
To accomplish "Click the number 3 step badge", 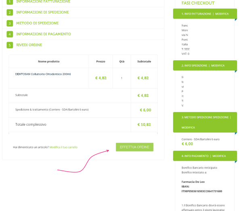I will [10, 23].
